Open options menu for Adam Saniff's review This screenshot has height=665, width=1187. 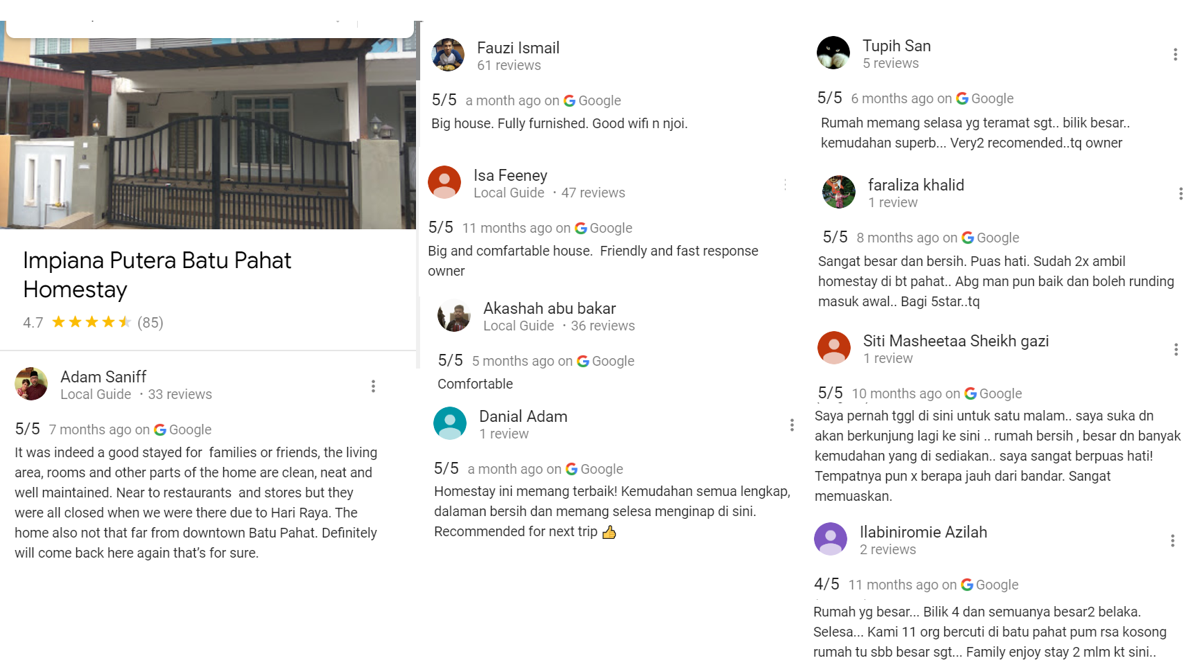373,386
